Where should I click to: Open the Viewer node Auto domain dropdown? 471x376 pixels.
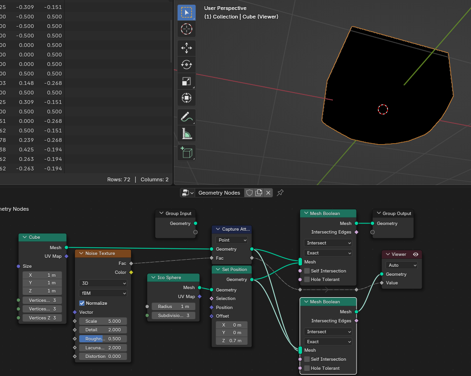[402, 265]
